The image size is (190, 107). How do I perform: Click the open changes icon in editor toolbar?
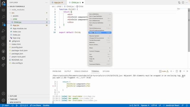click(x=179, y=3)
